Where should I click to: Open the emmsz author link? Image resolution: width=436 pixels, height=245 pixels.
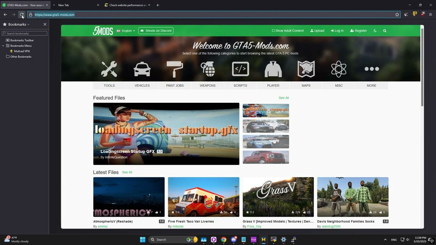103,226
